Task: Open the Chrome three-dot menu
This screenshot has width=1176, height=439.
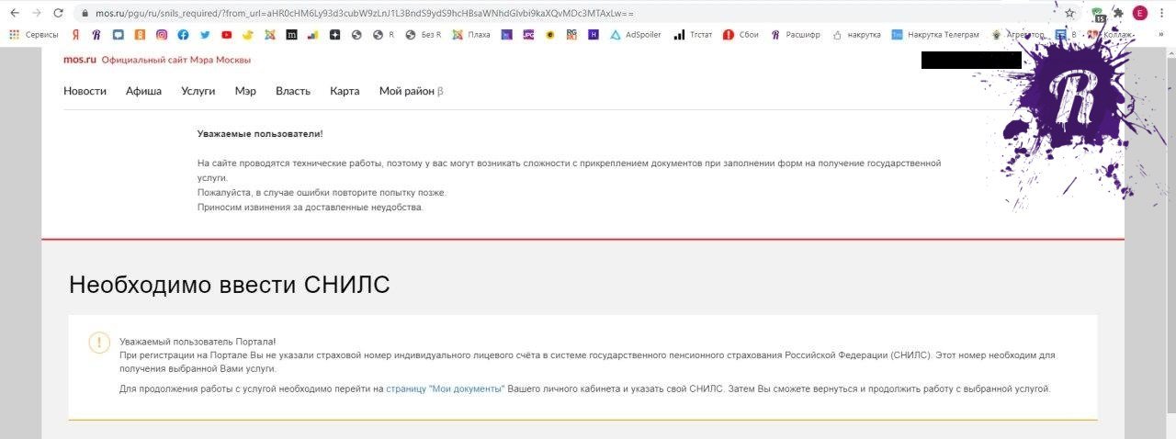Action: click(x=1162, y=13)
